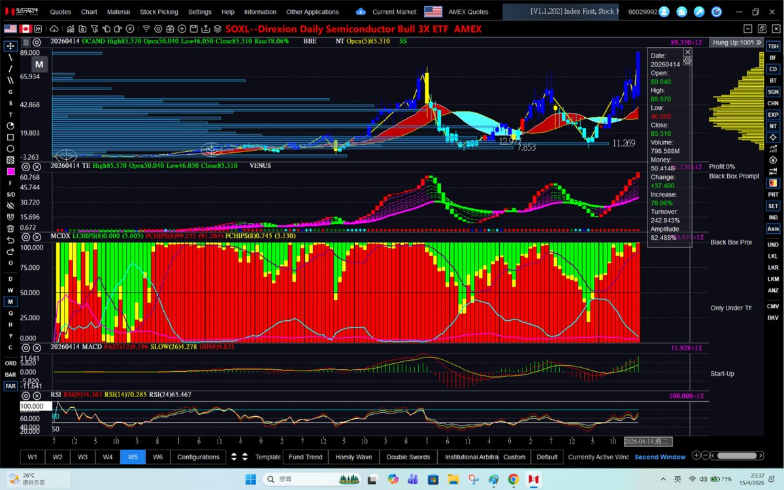Open settings gear in data info popup
The width and height of the screenshot is (784, 490).
click(x=687, y=60)
